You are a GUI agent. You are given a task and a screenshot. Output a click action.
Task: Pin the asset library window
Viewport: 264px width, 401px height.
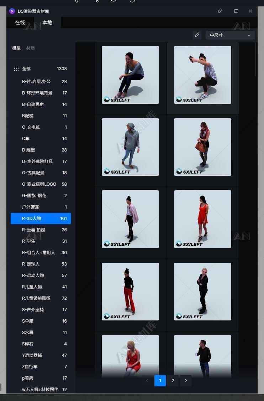220,11
